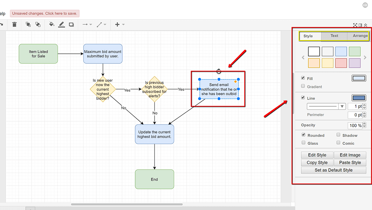Expand the Insert plus dropdown

coord(119,24)
